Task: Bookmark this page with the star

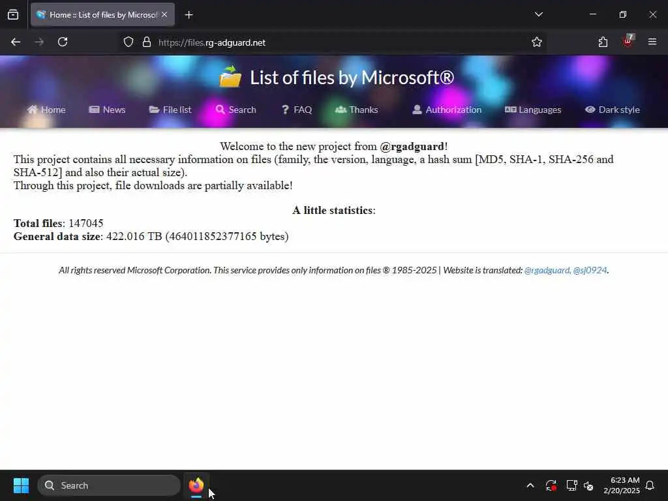Action: (x=537, y=42)
